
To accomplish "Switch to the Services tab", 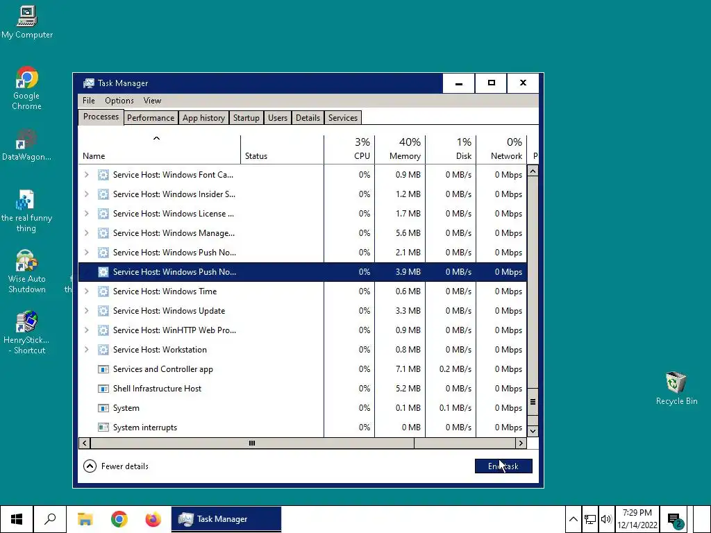I will pyautogui.click(x=343, y=118).
